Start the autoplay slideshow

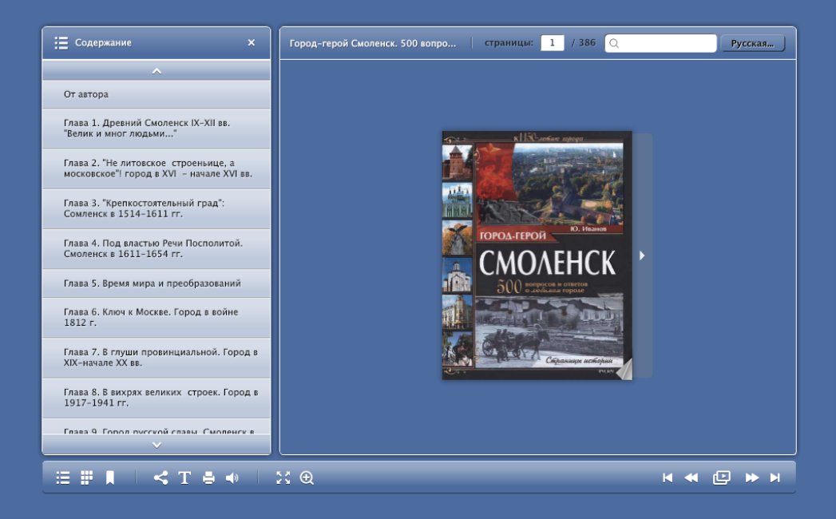tap(722, 477)
